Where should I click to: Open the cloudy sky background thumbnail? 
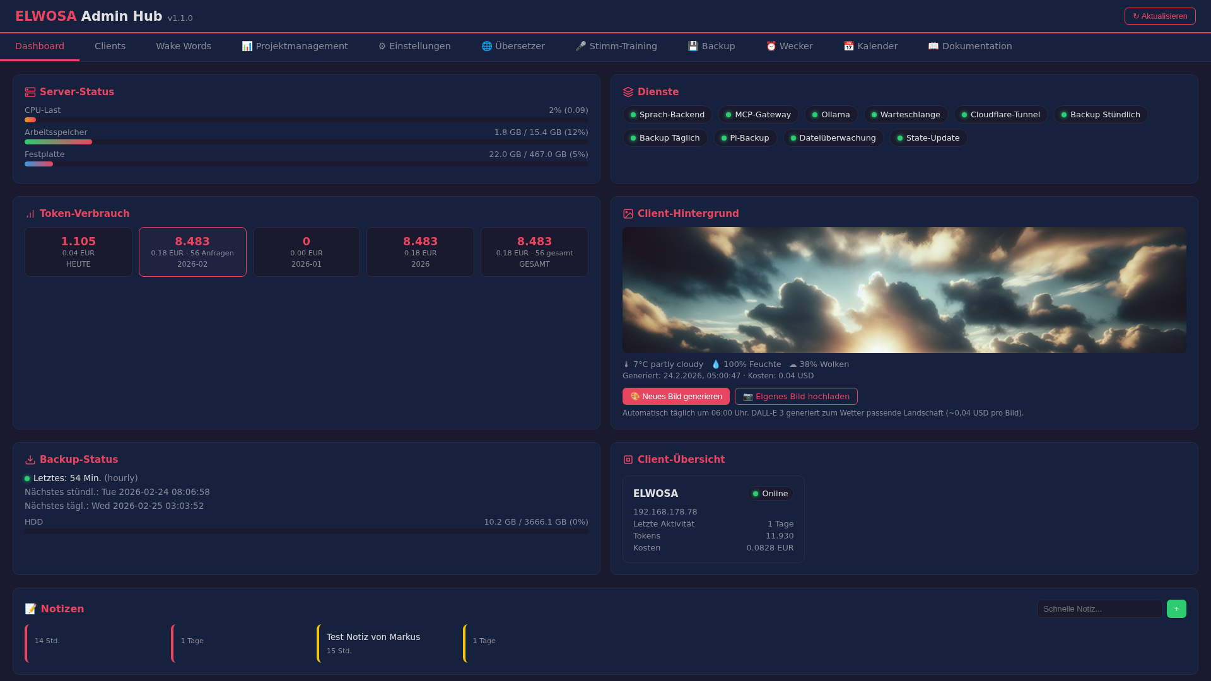(904, 290)
